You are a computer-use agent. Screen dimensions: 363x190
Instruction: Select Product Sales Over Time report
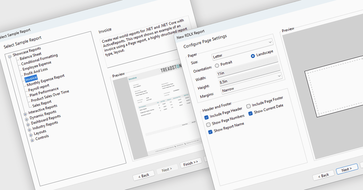pos(50,96)
